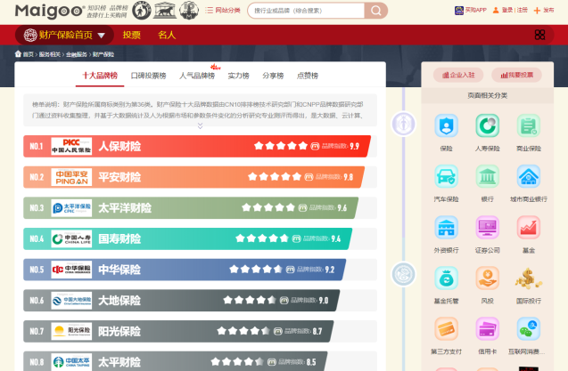Click the PICC 中国人民保险 logo

71,146
